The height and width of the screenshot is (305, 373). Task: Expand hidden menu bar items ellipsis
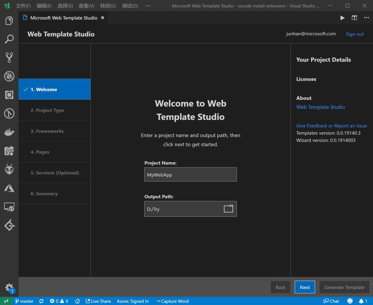pos(148,6)
